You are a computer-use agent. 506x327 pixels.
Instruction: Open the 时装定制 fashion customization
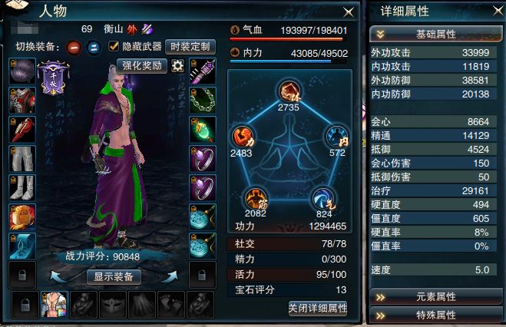tap(190, 47)
